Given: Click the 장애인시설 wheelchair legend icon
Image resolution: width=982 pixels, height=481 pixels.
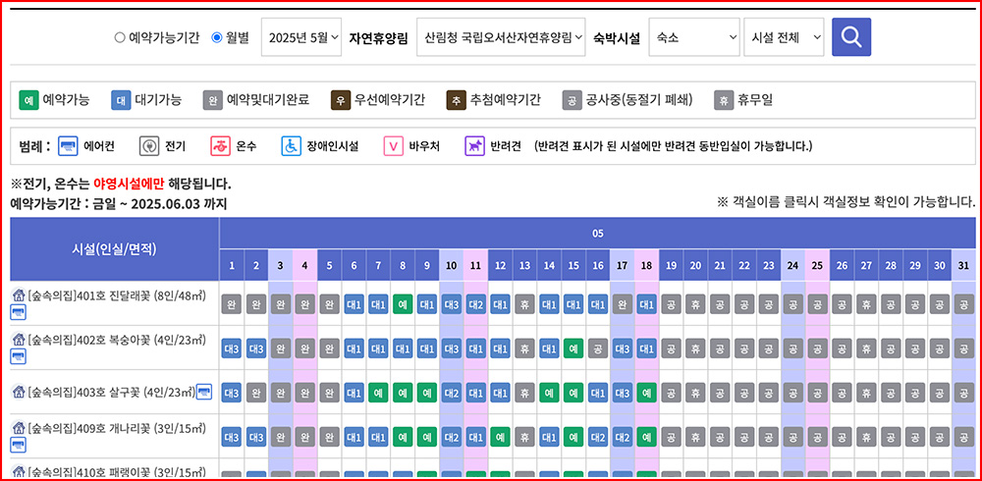Looking at the screenshot, I should tap(292, 146).
